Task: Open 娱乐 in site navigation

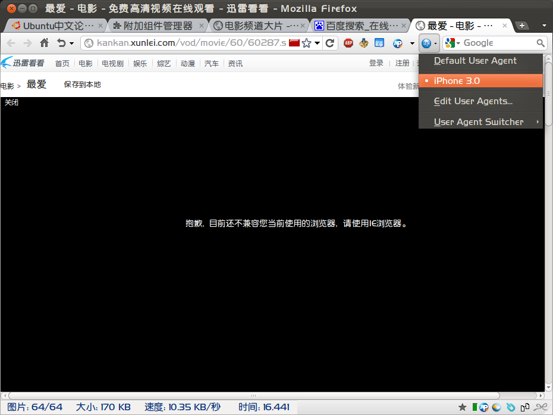Action: click(x=140, y=64)
